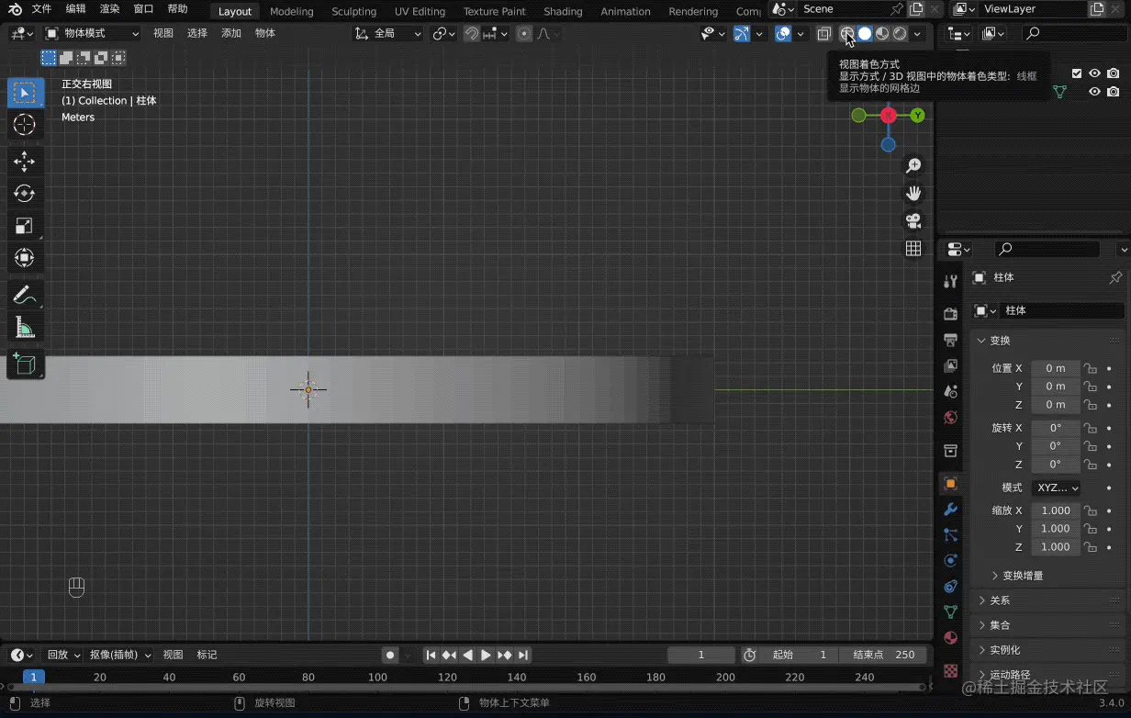Screen dimensions: 1131x718
Task: Switch to the UV Editing workspace tab
Action: pyautogui.click(x=420, y=11)
